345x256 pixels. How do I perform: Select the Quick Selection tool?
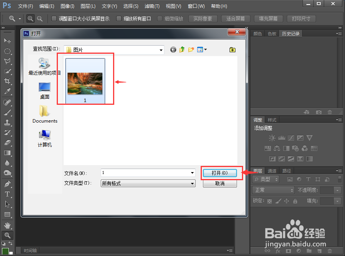click(x=7, y=71)
